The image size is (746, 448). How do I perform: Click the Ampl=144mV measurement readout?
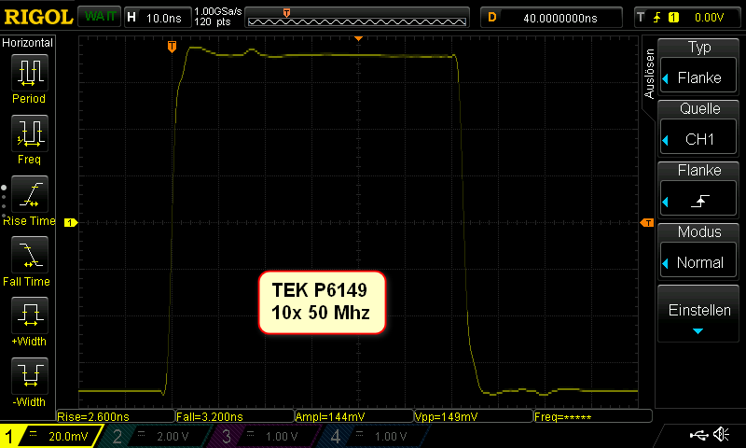click(354, 416)
